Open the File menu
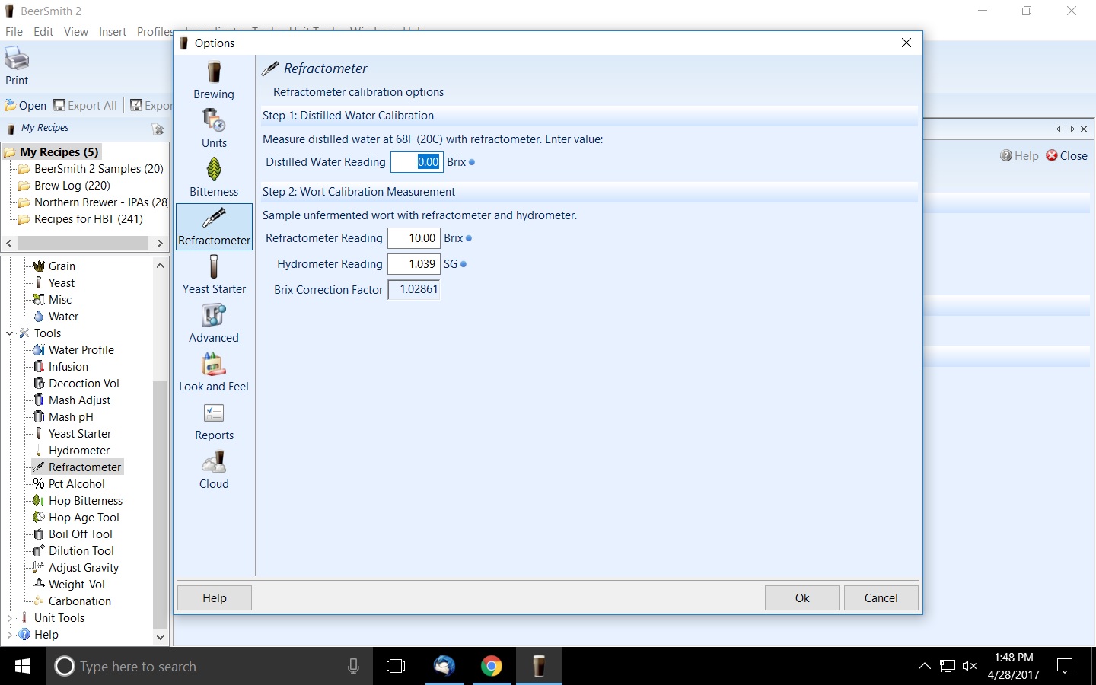The width and height of the screenshot is (1096, 685). (14, 31)
